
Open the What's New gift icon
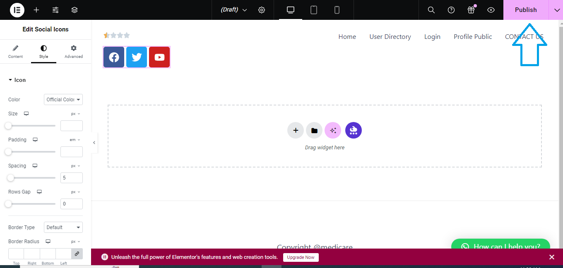click(471, 10)
